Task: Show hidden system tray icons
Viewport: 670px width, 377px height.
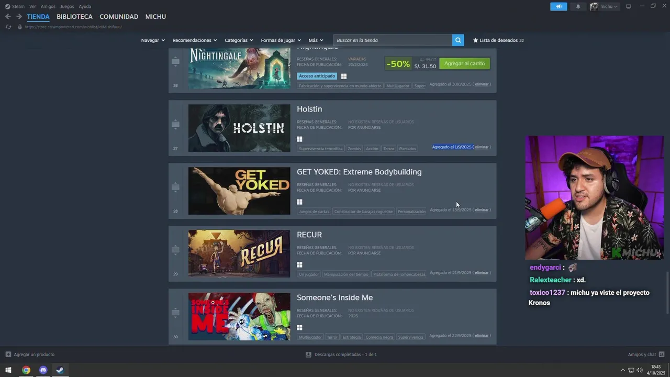Action: coord(622,370)
